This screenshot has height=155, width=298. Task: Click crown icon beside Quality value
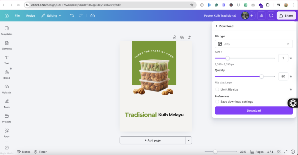point(291,76)
